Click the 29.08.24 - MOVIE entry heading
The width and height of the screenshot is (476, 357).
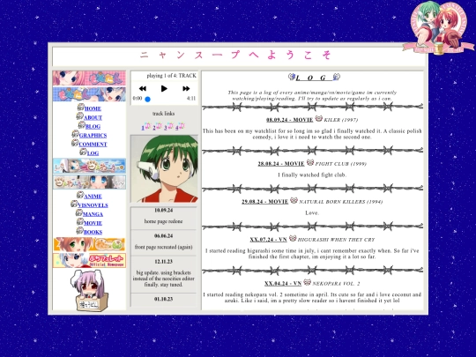point(265,202)
